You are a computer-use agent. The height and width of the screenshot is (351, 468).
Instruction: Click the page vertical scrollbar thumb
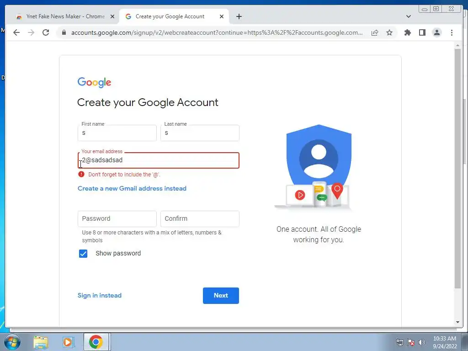[457, 169]
